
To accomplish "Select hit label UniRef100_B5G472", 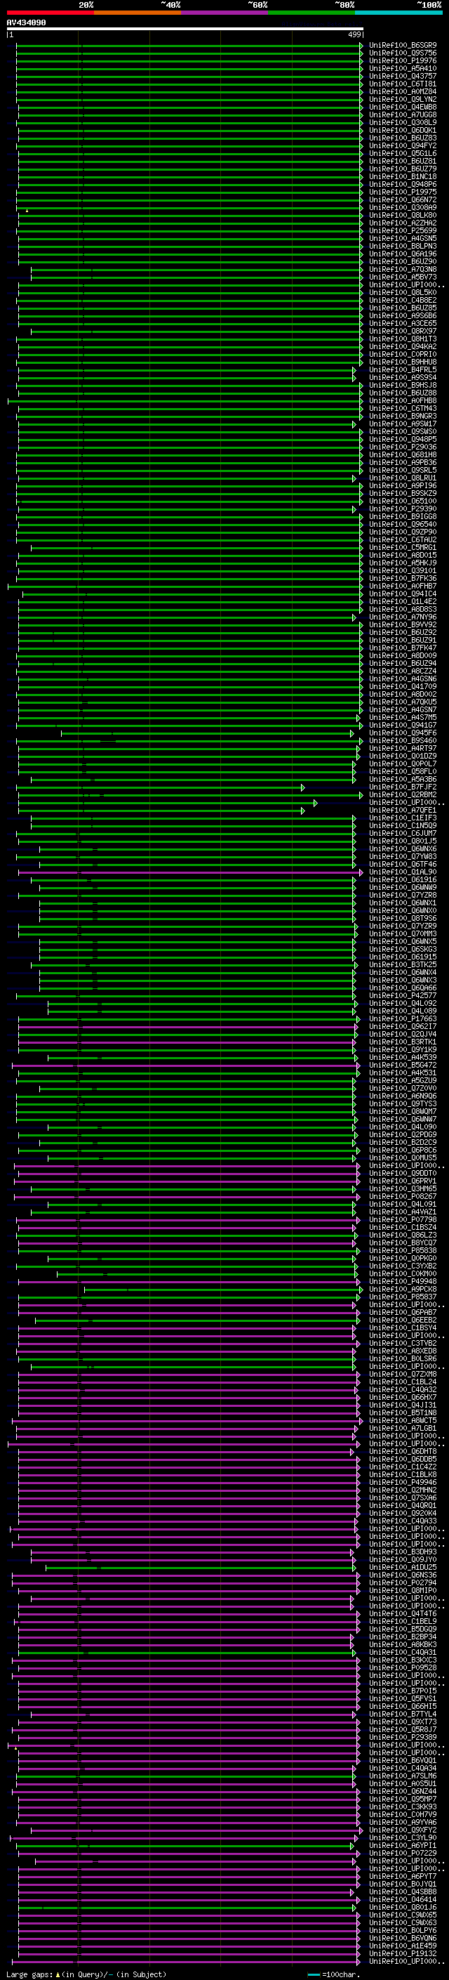I will (403, 1066).
